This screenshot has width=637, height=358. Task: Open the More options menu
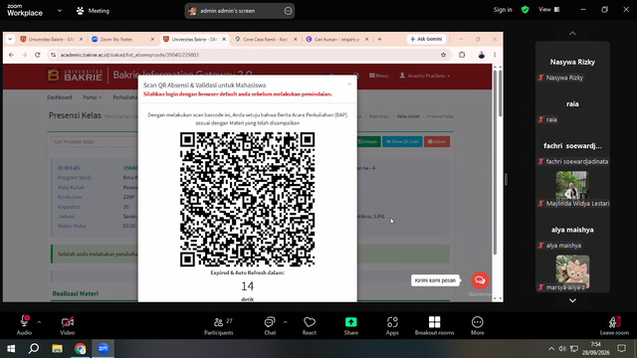pyautogui.click(x=478, y=326)
